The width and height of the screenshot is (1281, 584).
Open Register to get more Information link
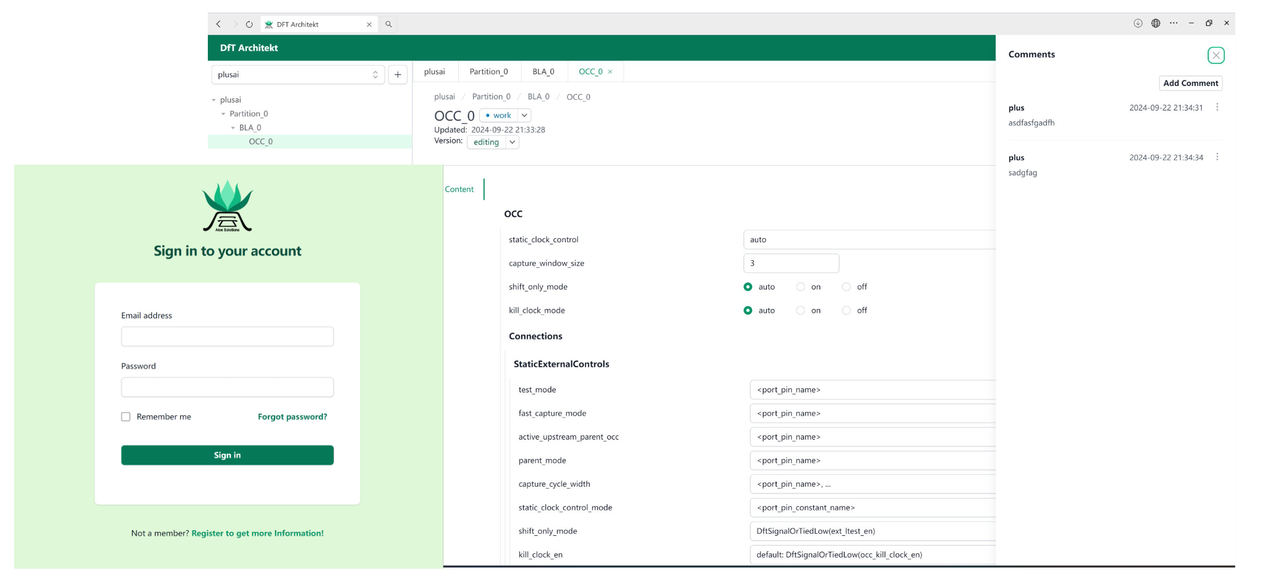[x=258, y=534]
